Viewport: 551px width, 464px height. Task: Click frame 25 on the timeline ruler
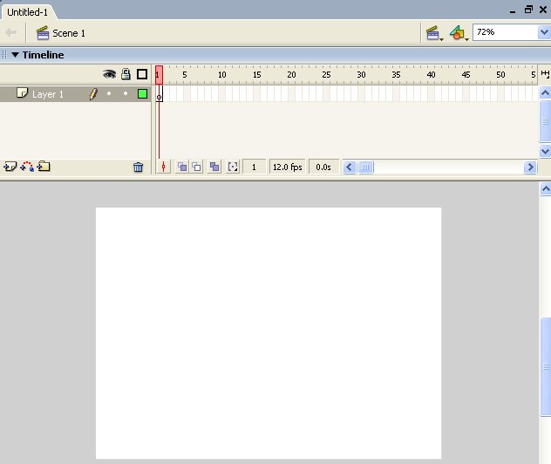[x=326, y=75]
